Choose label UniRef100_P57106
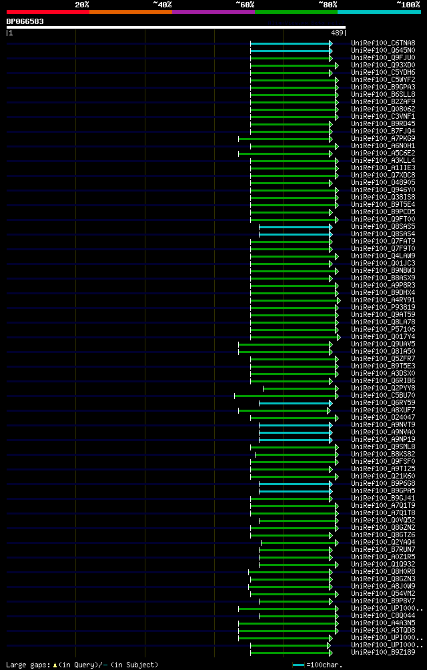Viewport: 427px width, 670px height. coord(382,329)
